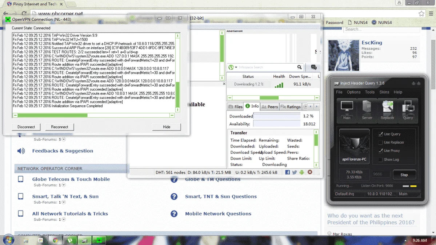This screenshot has height=245, width=436.
Task: Bookmark page with the star icon
Action: 421,13
